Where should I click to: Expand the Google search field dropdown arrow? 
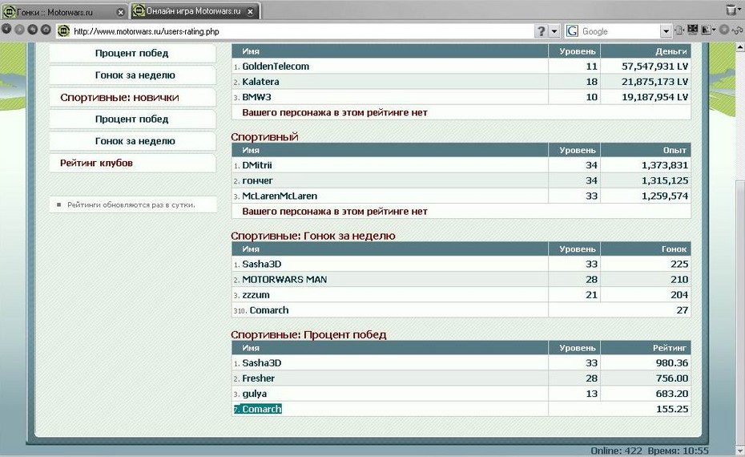click(x=666, y=31)
